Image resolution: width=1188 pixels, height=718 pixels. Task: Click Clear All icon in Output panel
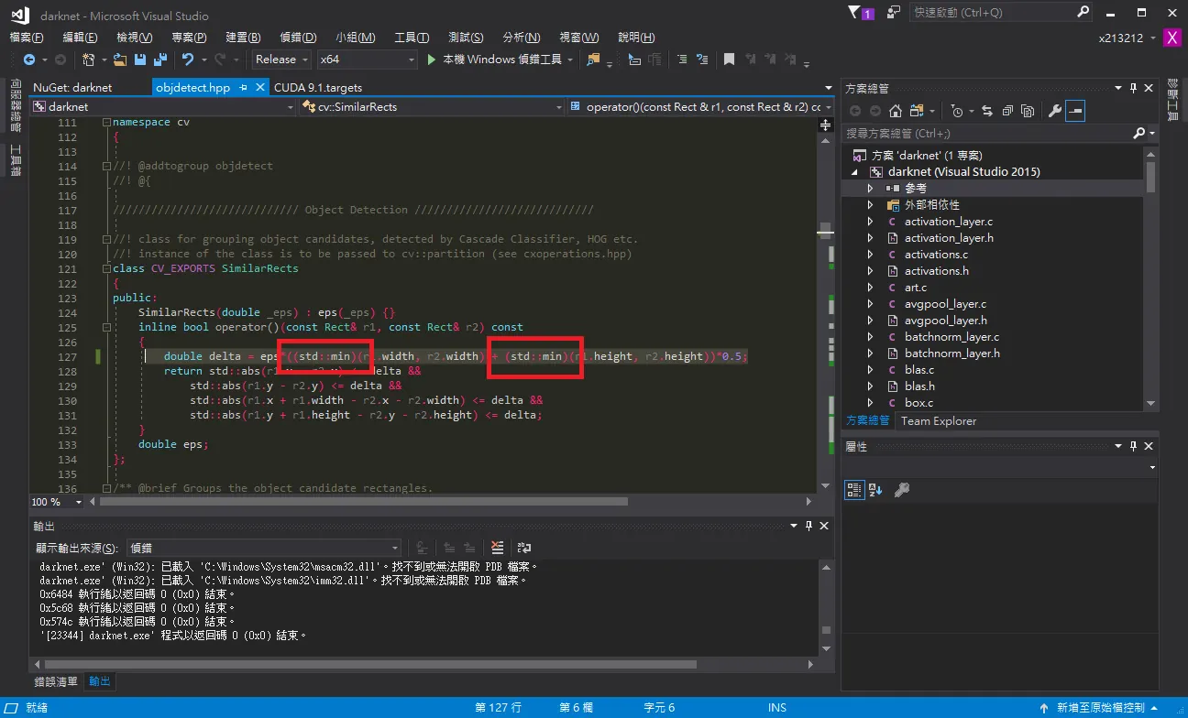(x=497, y=548)
